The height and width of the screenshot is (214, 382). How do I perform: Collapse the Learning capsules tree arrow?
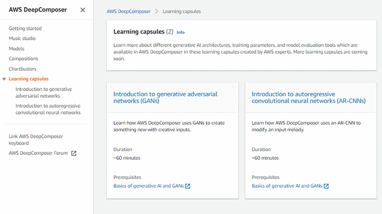[x=4, y=79]
